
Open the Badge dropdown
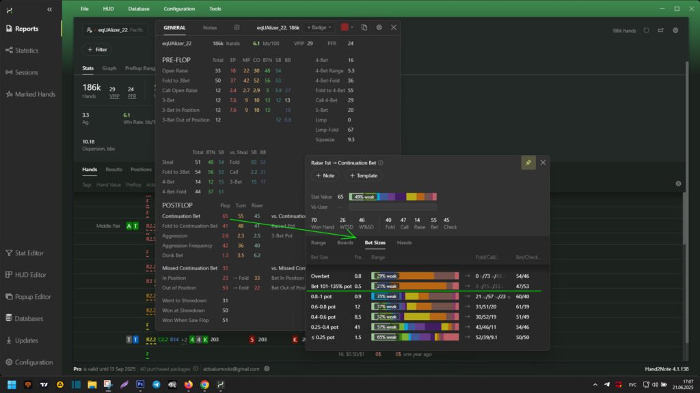(319, 27)
